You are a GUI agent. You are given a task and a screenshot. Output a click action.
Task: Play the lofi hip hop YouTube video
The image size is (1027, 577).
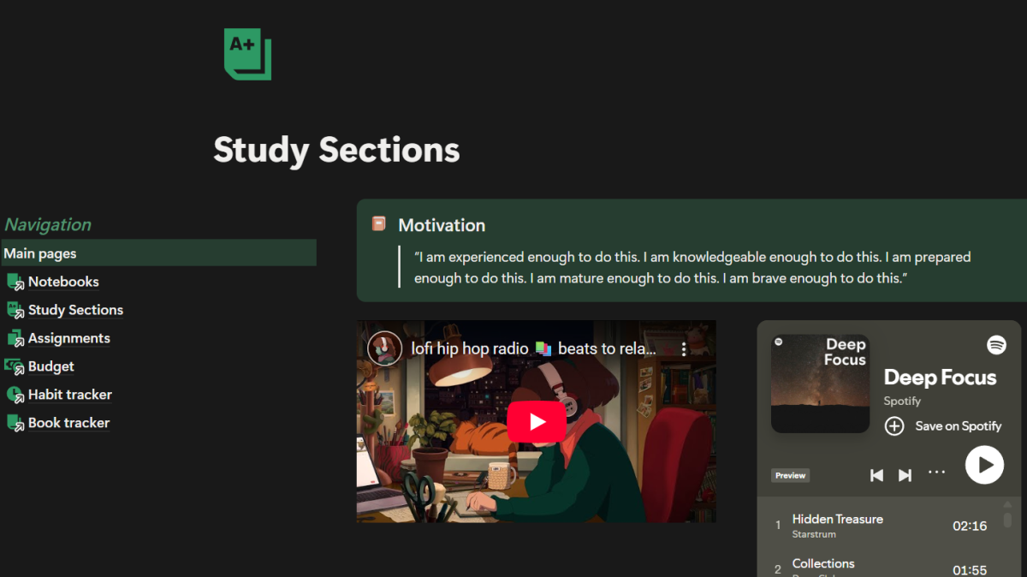click(537, 421)
